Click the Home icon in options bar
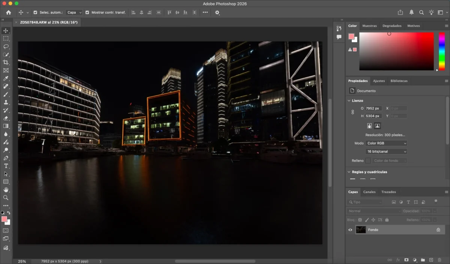Viewport: 450px width, 264px height. (x=9, y=12)
